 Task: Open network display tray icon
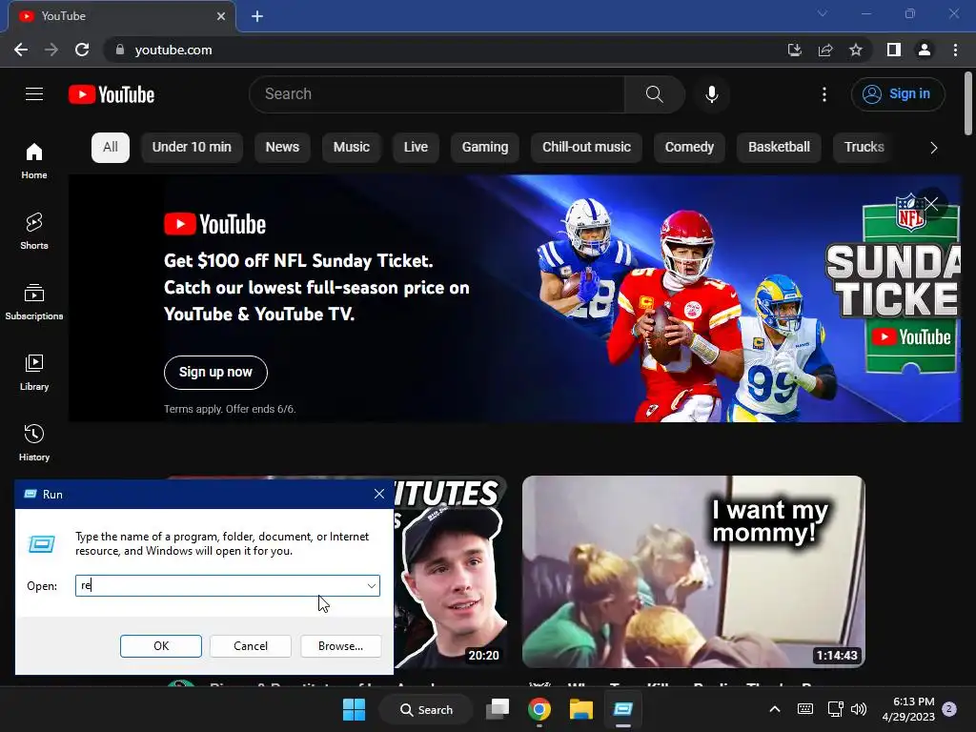tap(835, 709)
